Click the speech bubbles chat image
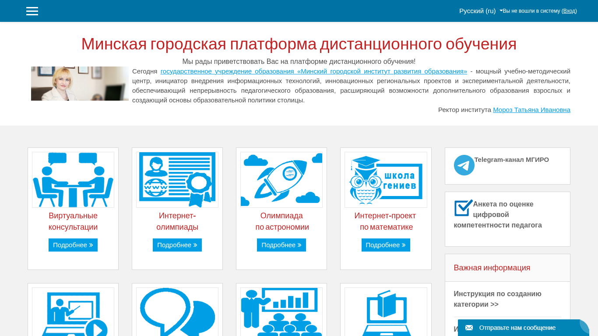 [x=177, y=311]
